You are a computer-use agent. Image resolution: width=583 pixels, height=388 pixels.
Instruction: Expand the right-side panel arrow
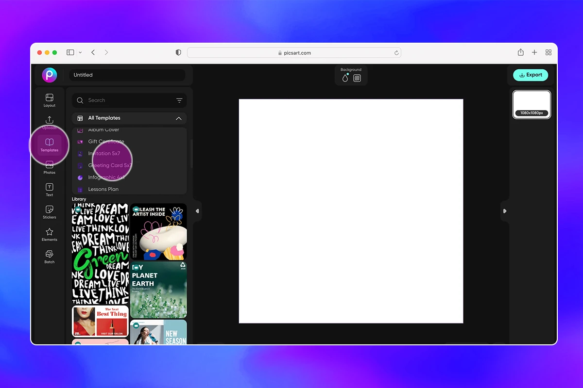click(505, 211)
